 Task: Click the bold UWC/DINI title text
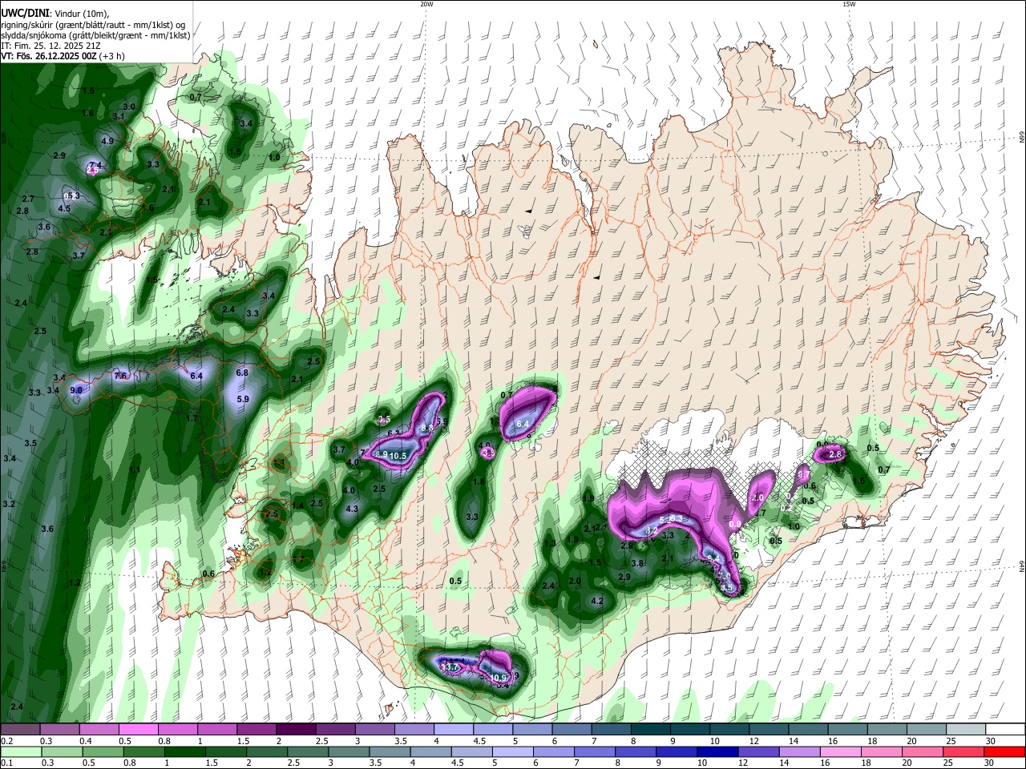24,13
